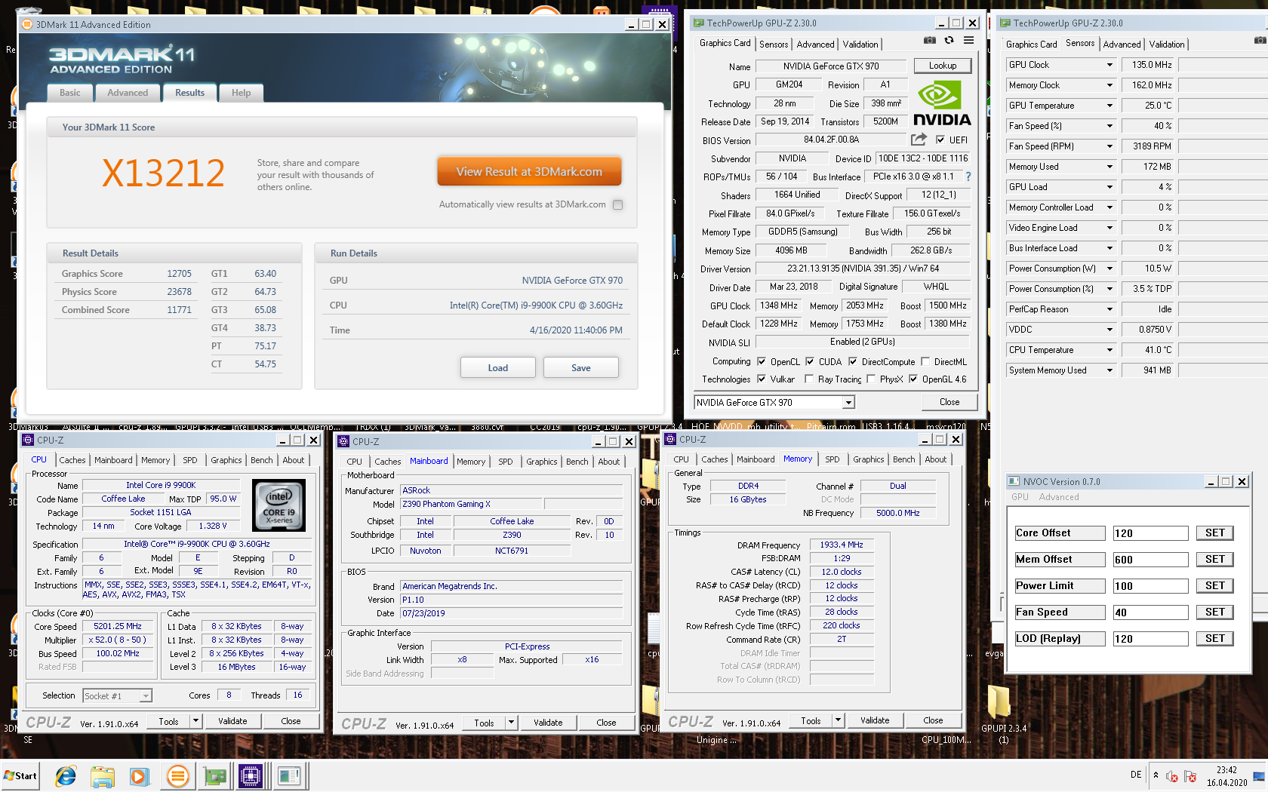The image size is (1268, 792).
Task: Click the camera icon in GPU-Z Sensors window
Action: [1260, 41]
